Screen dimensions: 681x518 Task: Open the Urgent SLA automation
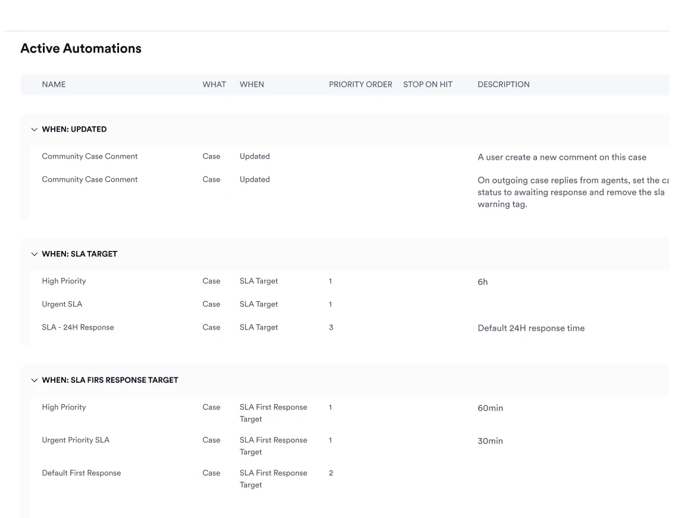[62, 305]
